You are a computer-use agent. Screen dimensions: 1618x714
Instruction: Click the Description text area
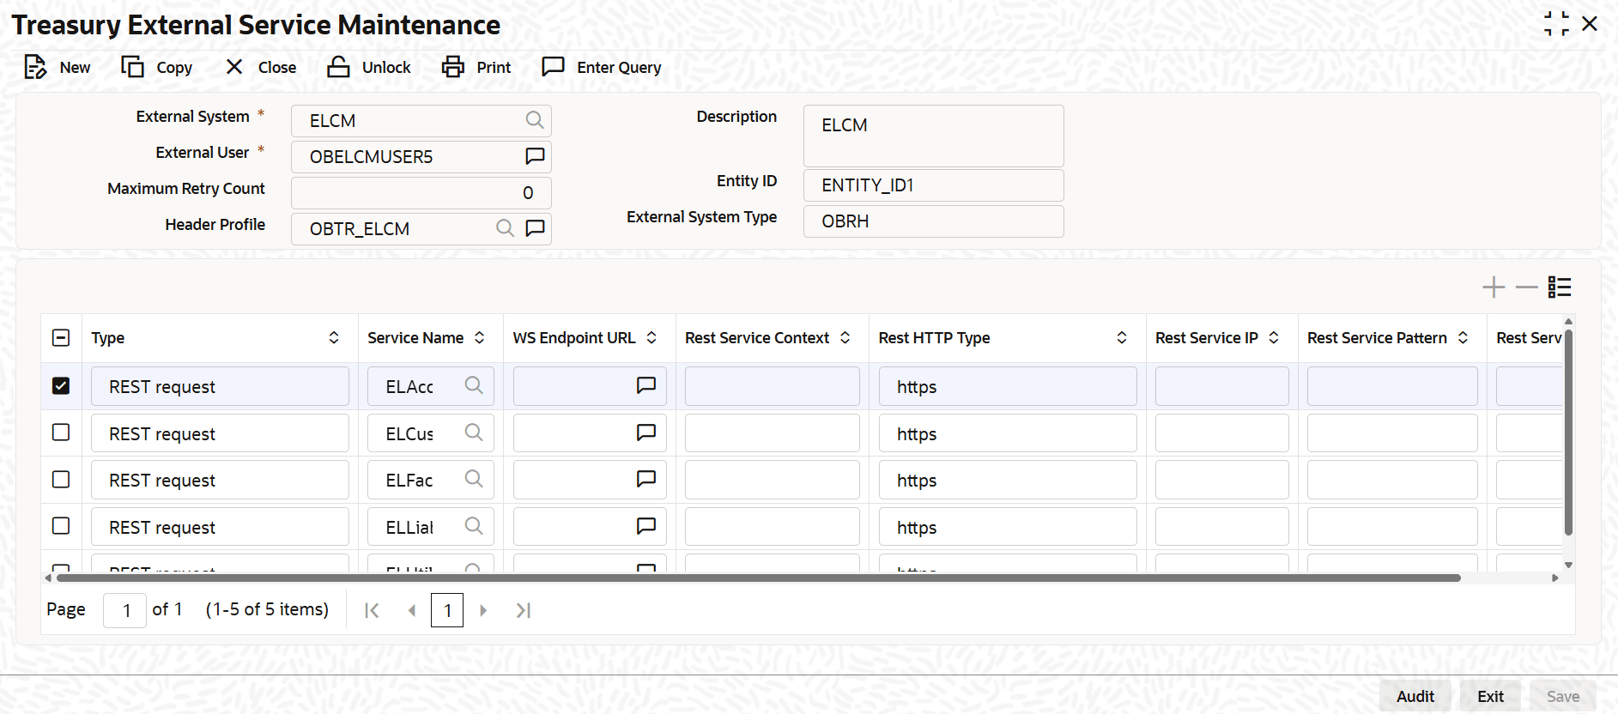[x=934, y=136]
